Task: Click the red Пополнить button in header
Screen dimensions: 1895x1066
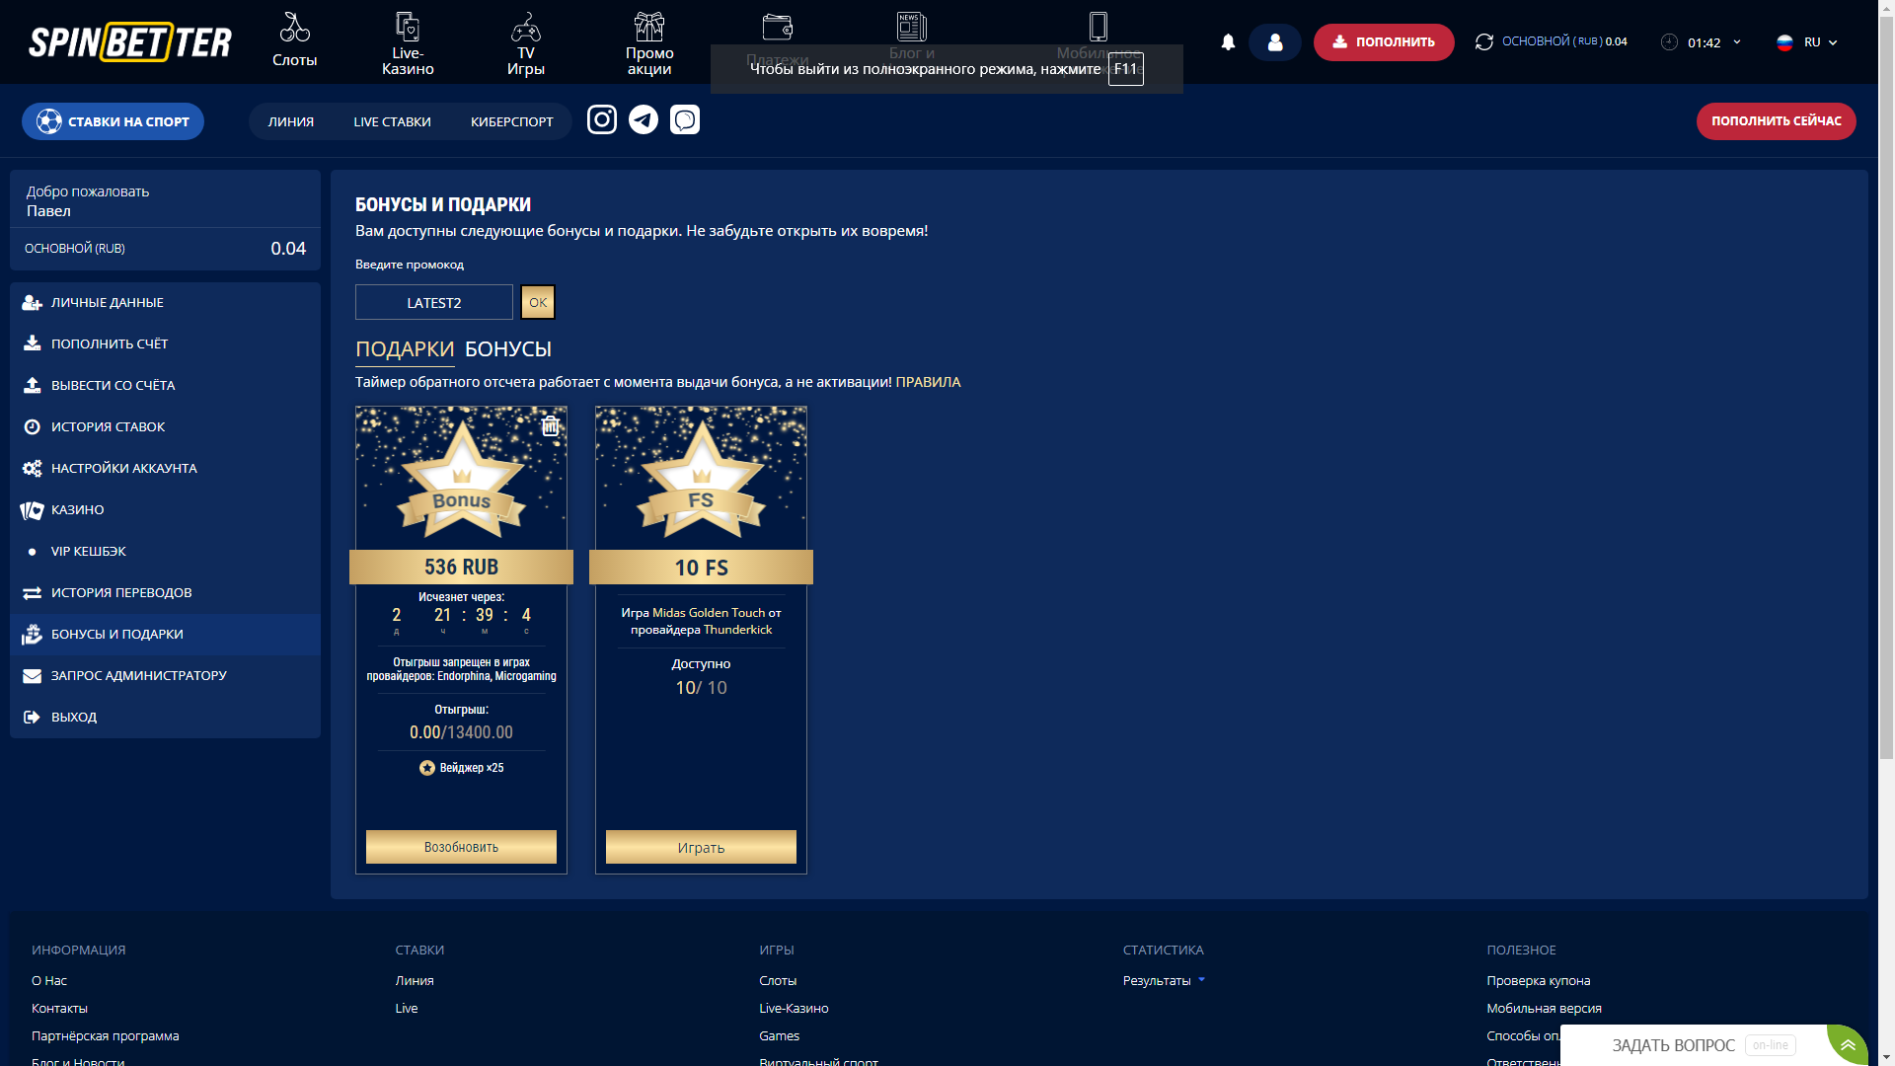Action: click(x=1384, y=42)
